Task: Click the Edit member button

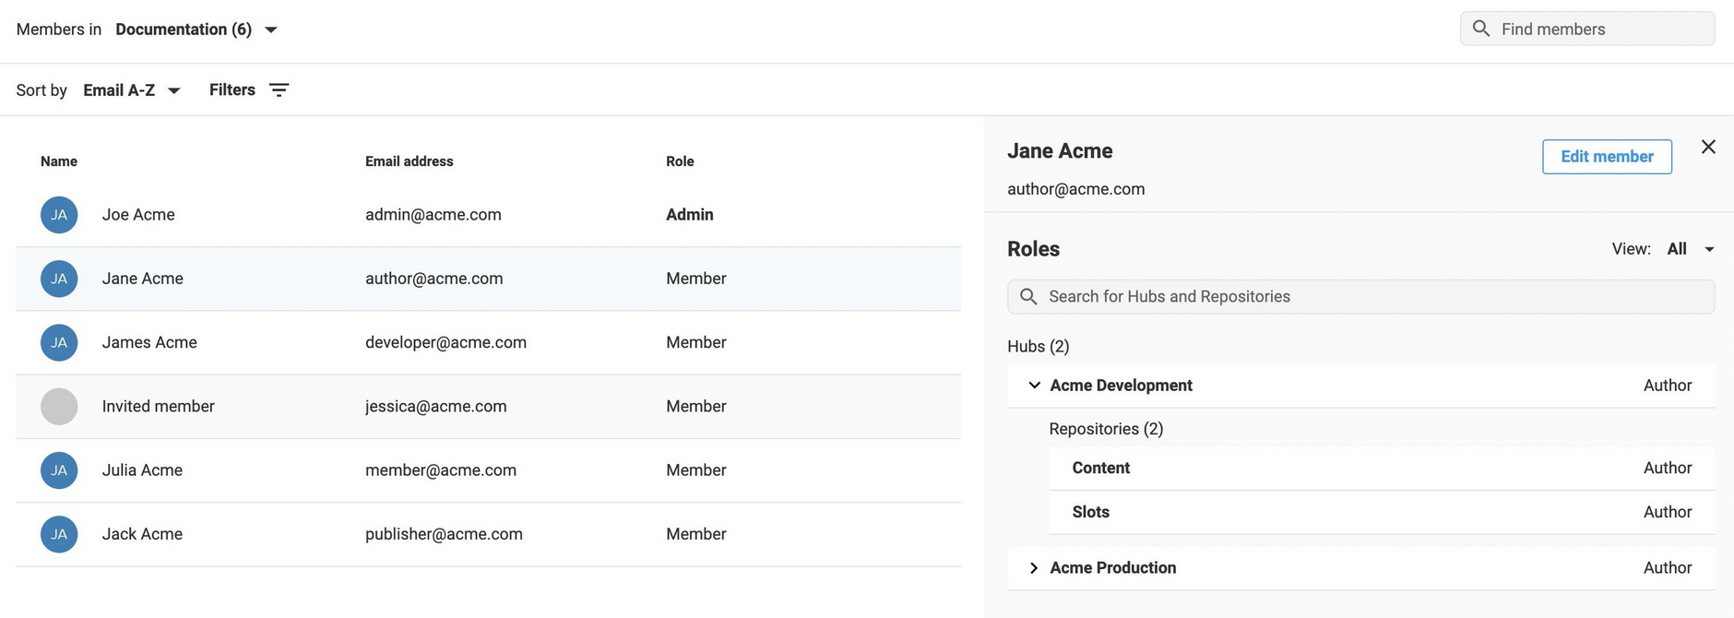Action: point(1607,157)
